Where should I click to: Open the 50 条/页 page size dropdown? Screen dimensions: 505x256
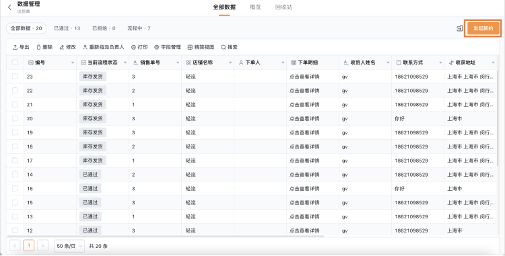(69, 246)
